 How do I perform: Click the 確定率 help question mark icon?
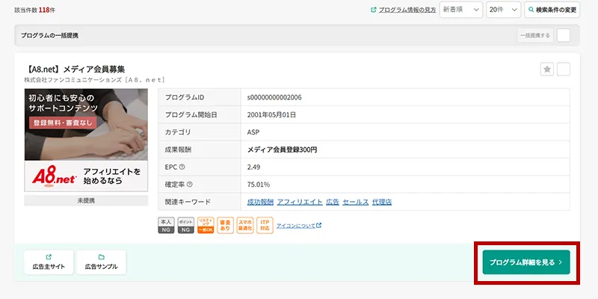[x=190, y=185]
